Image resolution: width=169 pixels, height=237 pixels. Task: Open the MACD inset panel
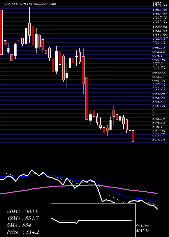93,220
